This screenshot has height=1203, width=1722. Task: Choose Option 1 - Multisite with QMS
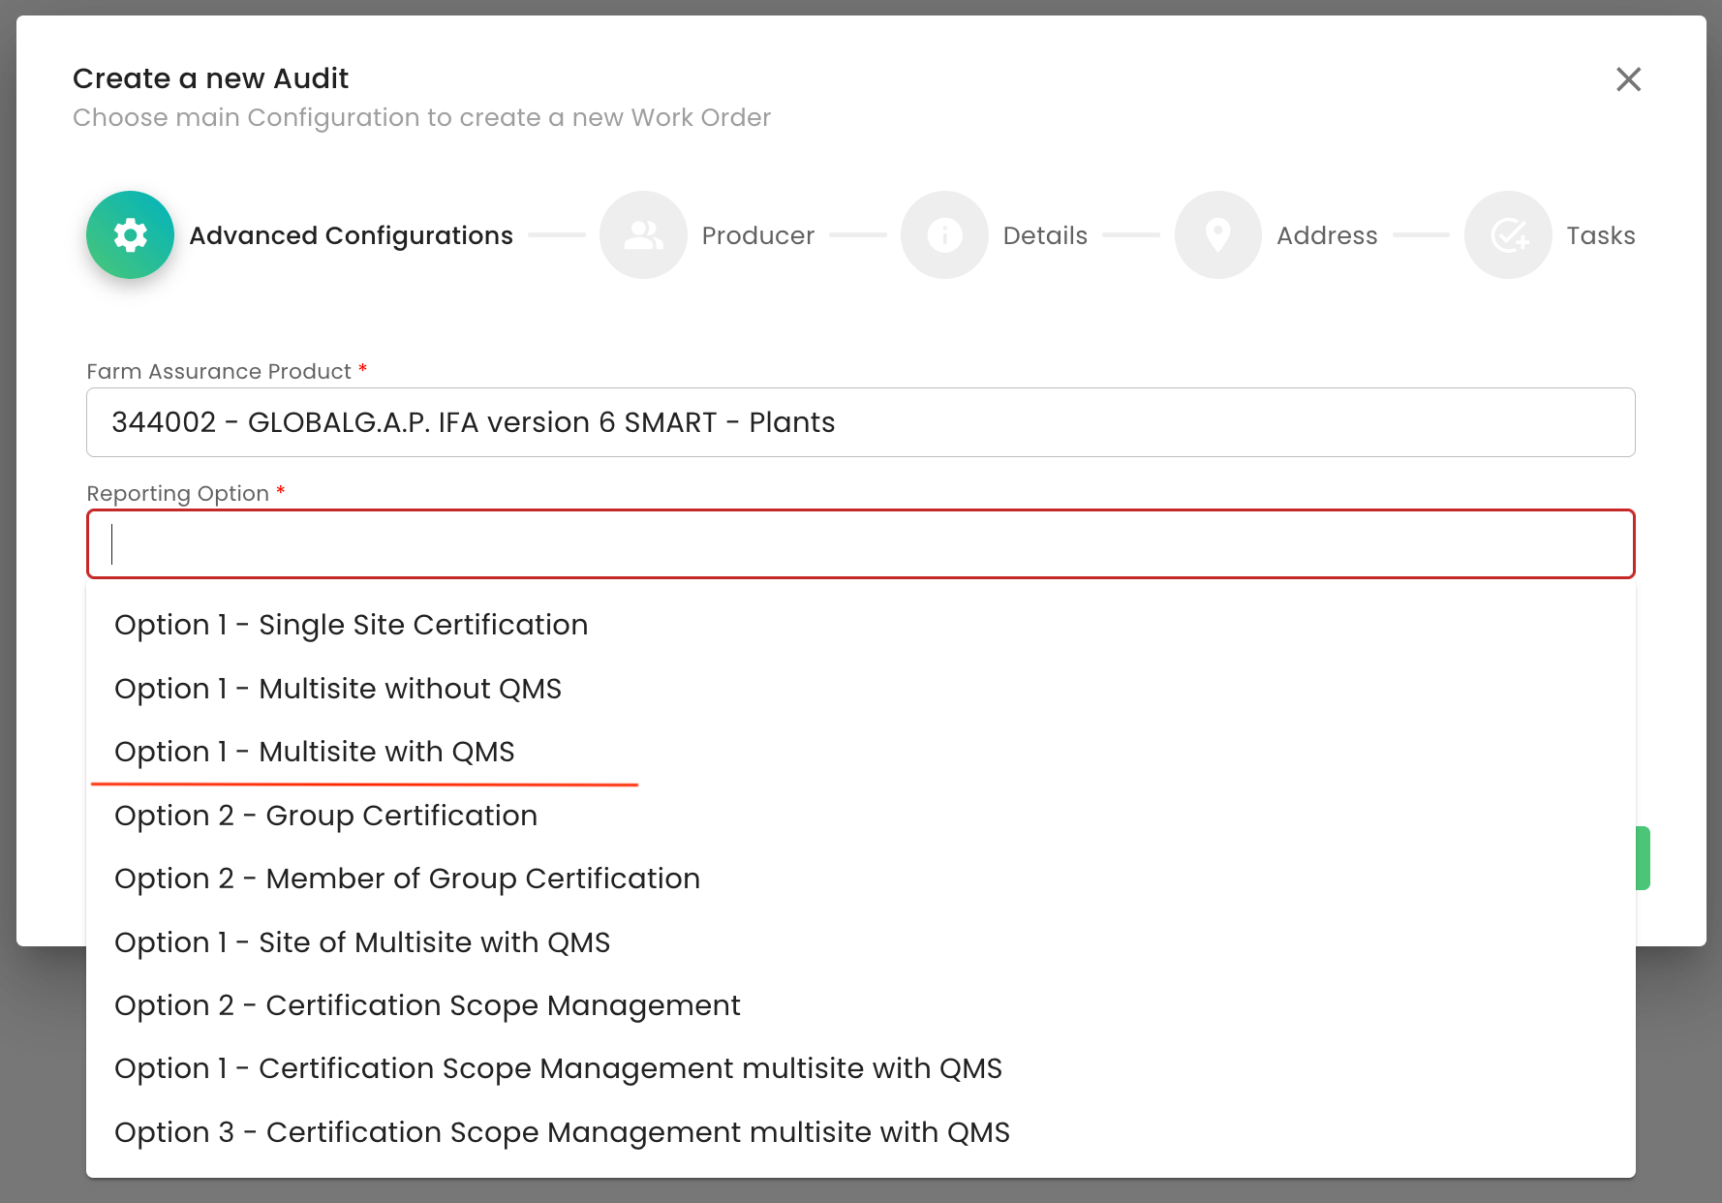tap(860, 752)
